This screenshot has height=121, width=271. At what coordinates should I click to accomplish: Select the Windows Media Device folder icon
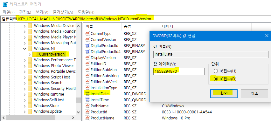point(30,26)
